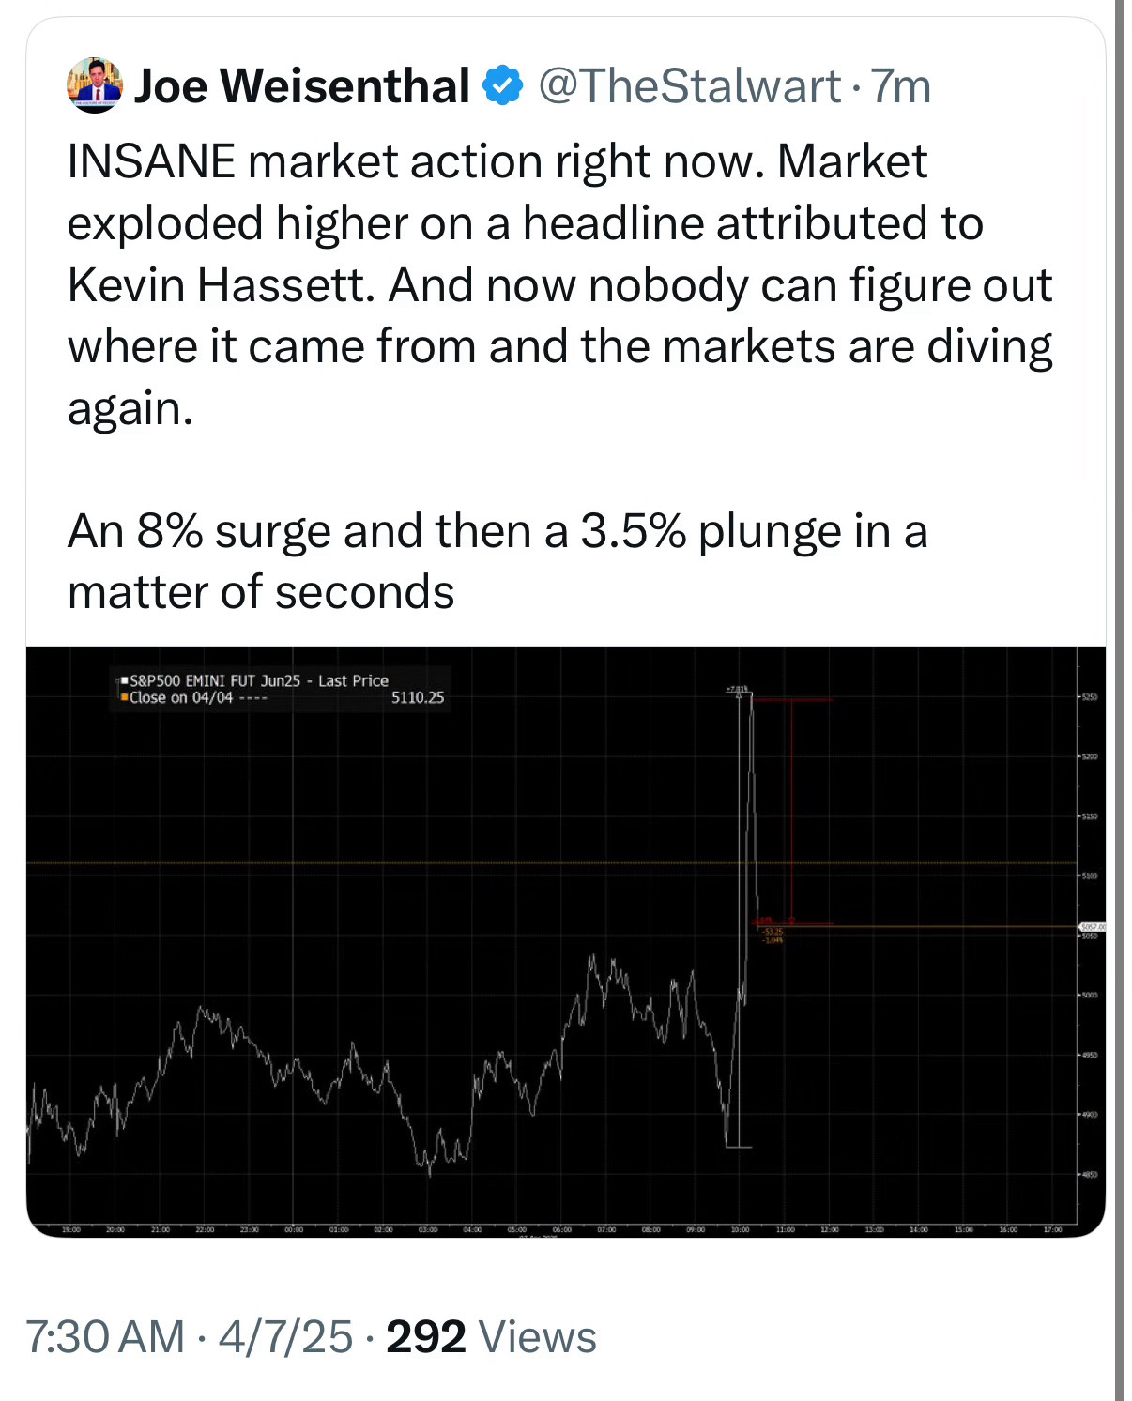Open the Joe Weisenthal display name
Screen dimensions: 1132x1401
coord(301,85)
